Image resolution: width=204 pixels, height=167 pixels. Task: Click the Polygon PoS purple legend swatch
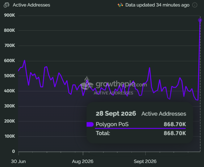tap(90, 124)
